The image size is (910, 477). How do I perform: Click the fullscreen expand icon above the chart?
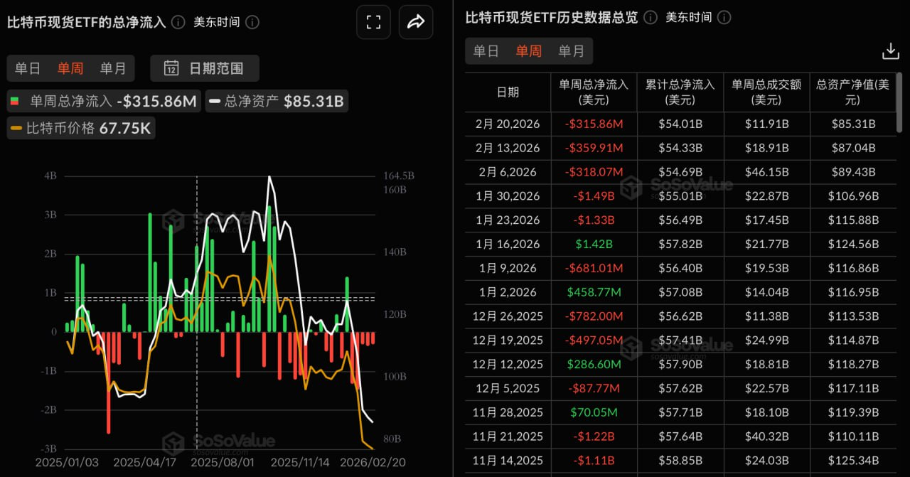(x=373, y=22)
